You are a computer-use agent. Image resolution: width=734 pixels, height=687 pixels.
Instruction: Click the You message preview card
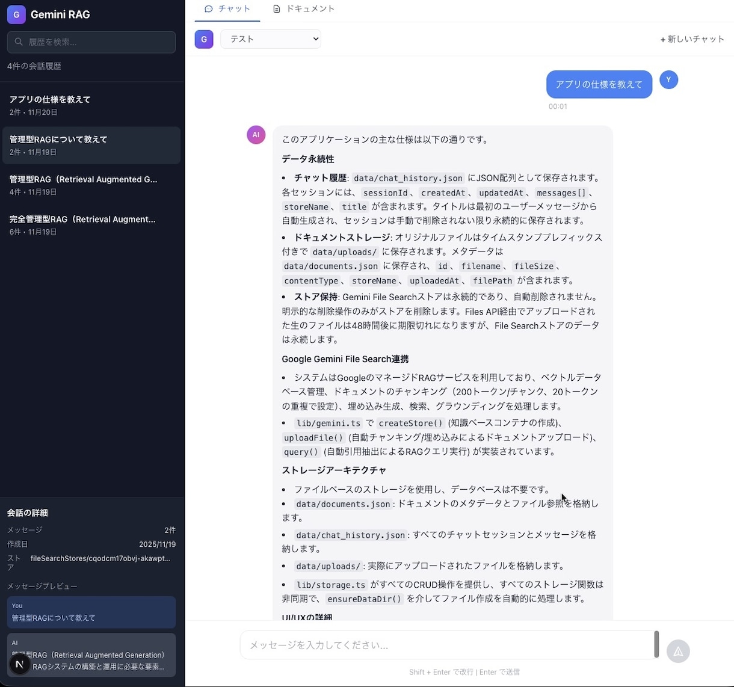click(91, 612)
